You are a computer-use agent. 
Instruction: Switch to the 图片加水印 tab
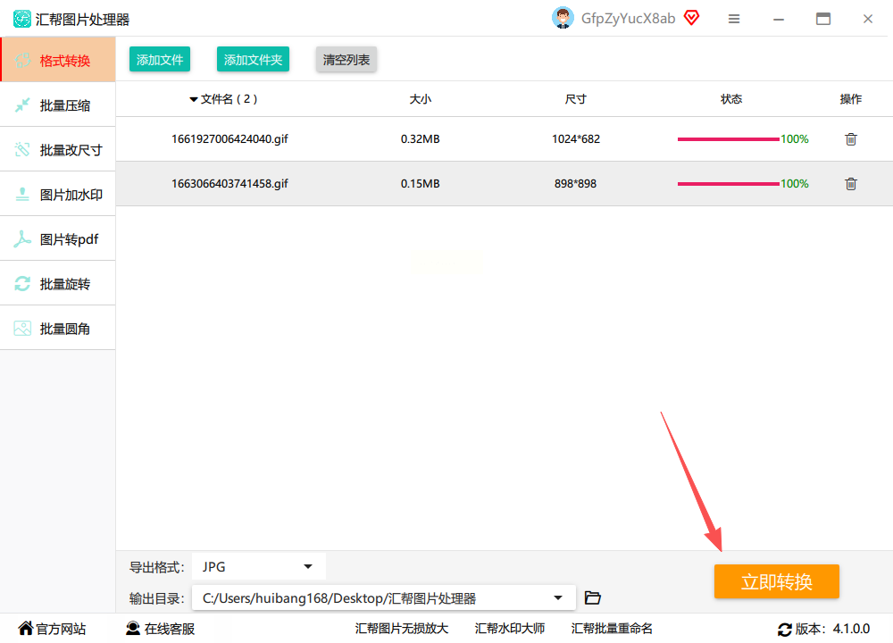pos(57,195)
